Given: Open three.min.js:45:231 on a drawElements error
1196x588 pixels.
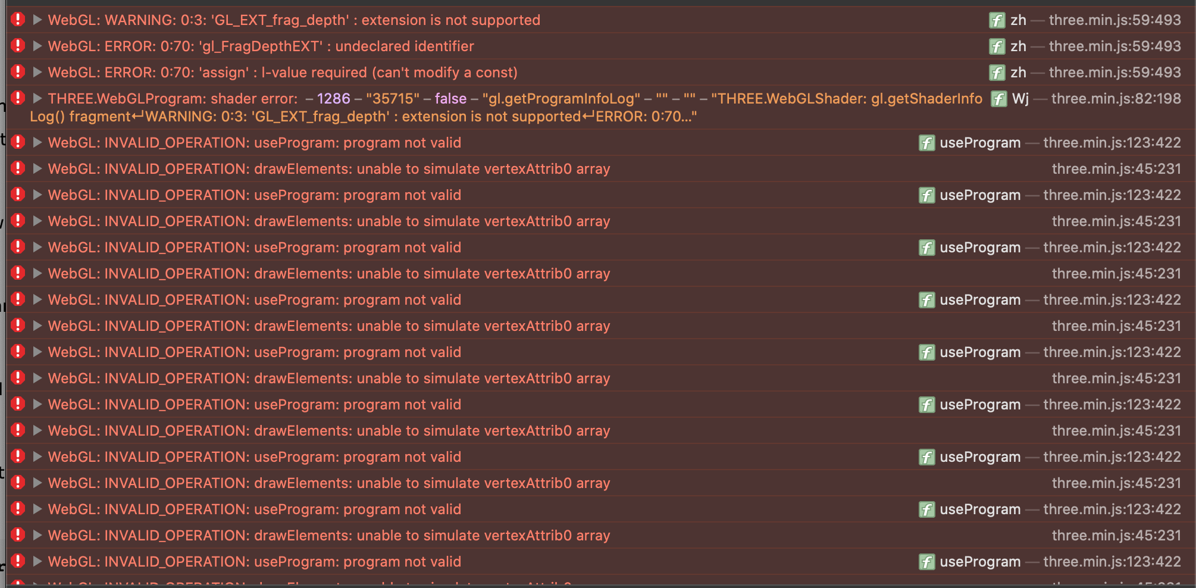Looking at the screenshot, I should click(x=1116, y=168).
